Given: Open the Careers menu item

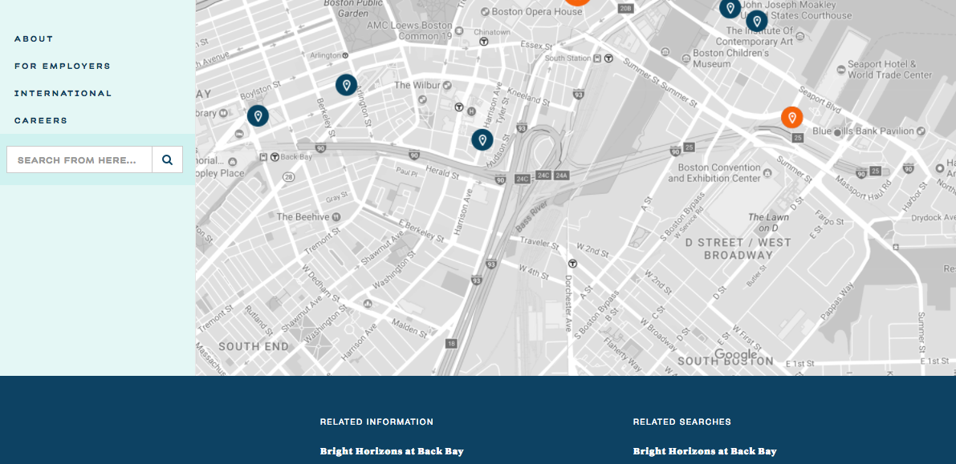Looking at the screenshot, I should click(41, 120).
